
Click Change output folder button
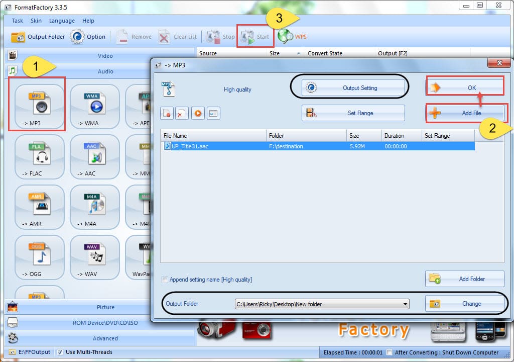click(x=464, y=304)
